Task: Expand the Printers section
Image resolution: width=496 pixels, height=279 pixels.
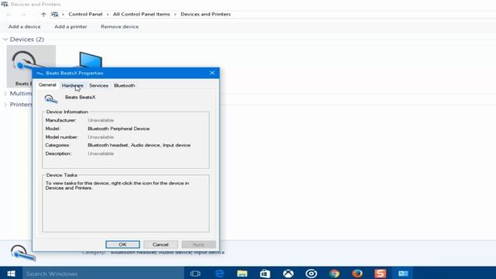Action: coord(5,105)
